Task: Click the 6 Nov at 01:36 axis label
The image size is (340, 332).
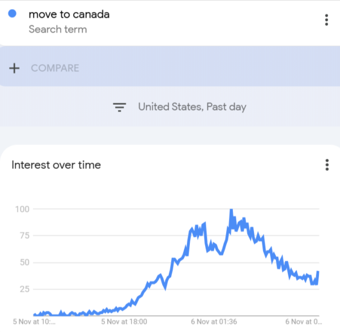Action: coord(214,322)
